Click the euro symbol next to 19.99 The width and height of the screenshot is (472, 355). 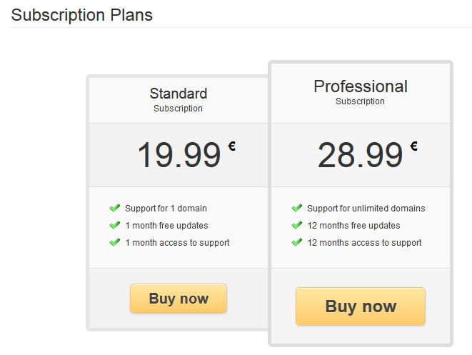coord(232,146)
